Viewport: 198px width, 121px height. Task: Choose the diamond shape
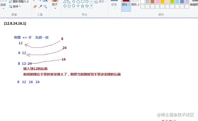74,1
